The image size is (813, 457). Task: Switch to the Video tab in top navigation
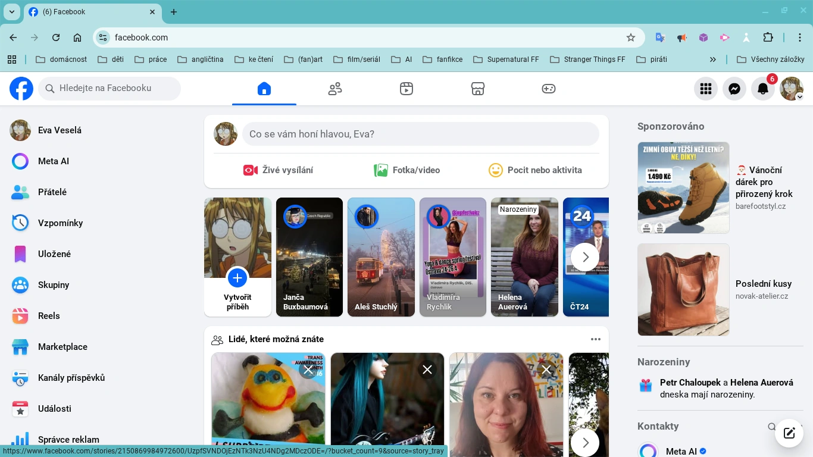[x=406, y=89]
